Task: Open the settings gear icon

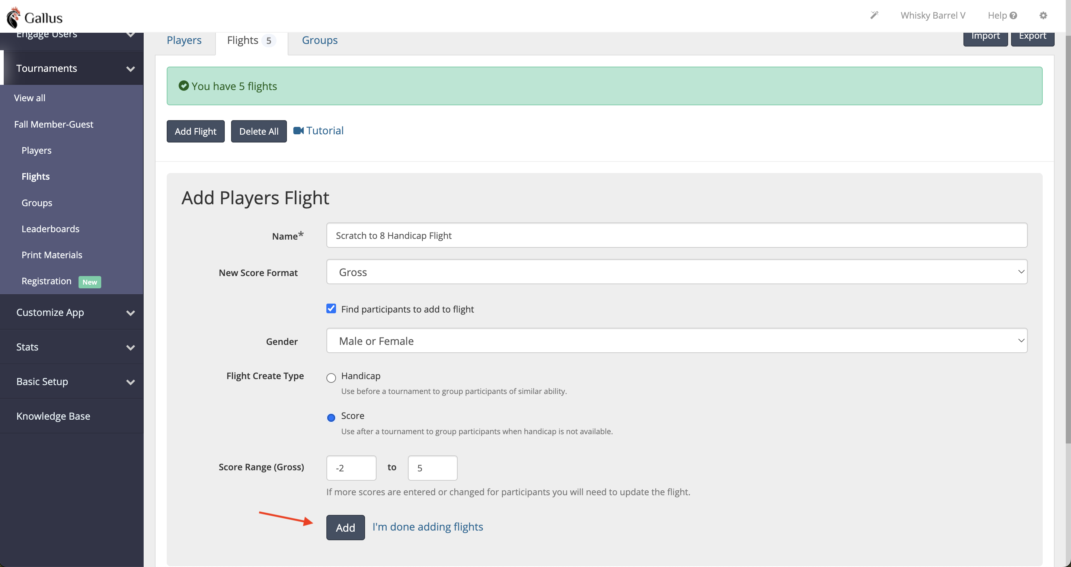Action: coord(1043,15)
